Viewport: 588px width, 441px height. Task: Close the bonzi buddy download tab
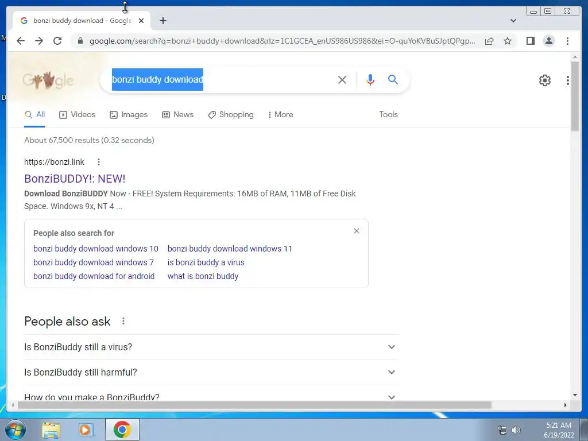point(141,21)
